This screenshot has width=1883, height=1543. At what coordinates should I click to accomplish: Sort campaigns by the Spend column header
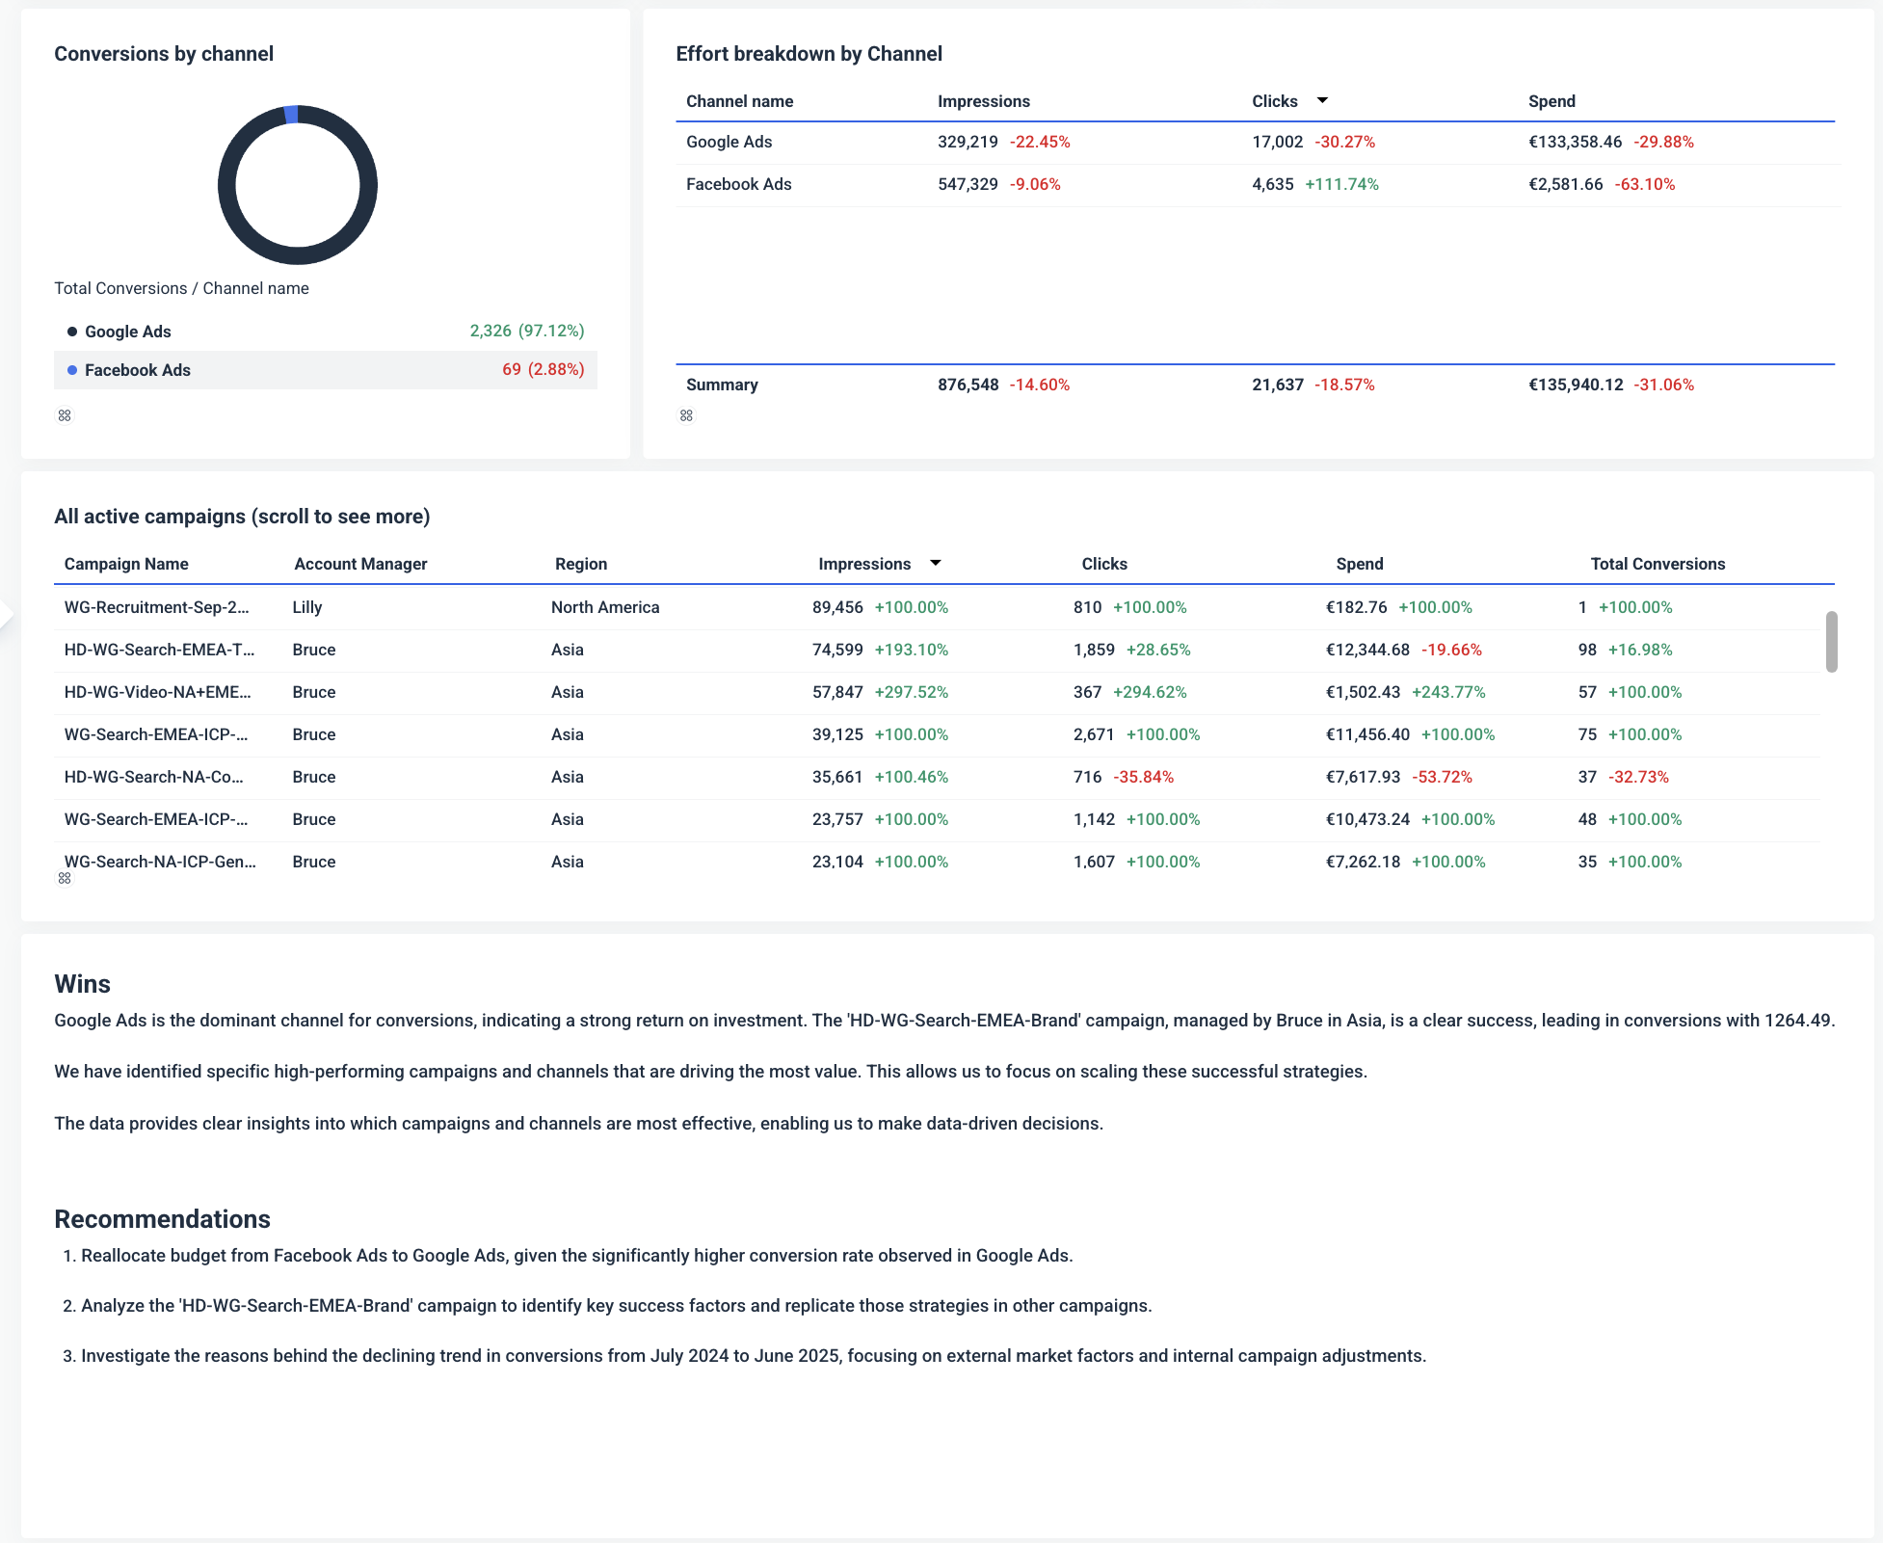tap(1360, 563)
